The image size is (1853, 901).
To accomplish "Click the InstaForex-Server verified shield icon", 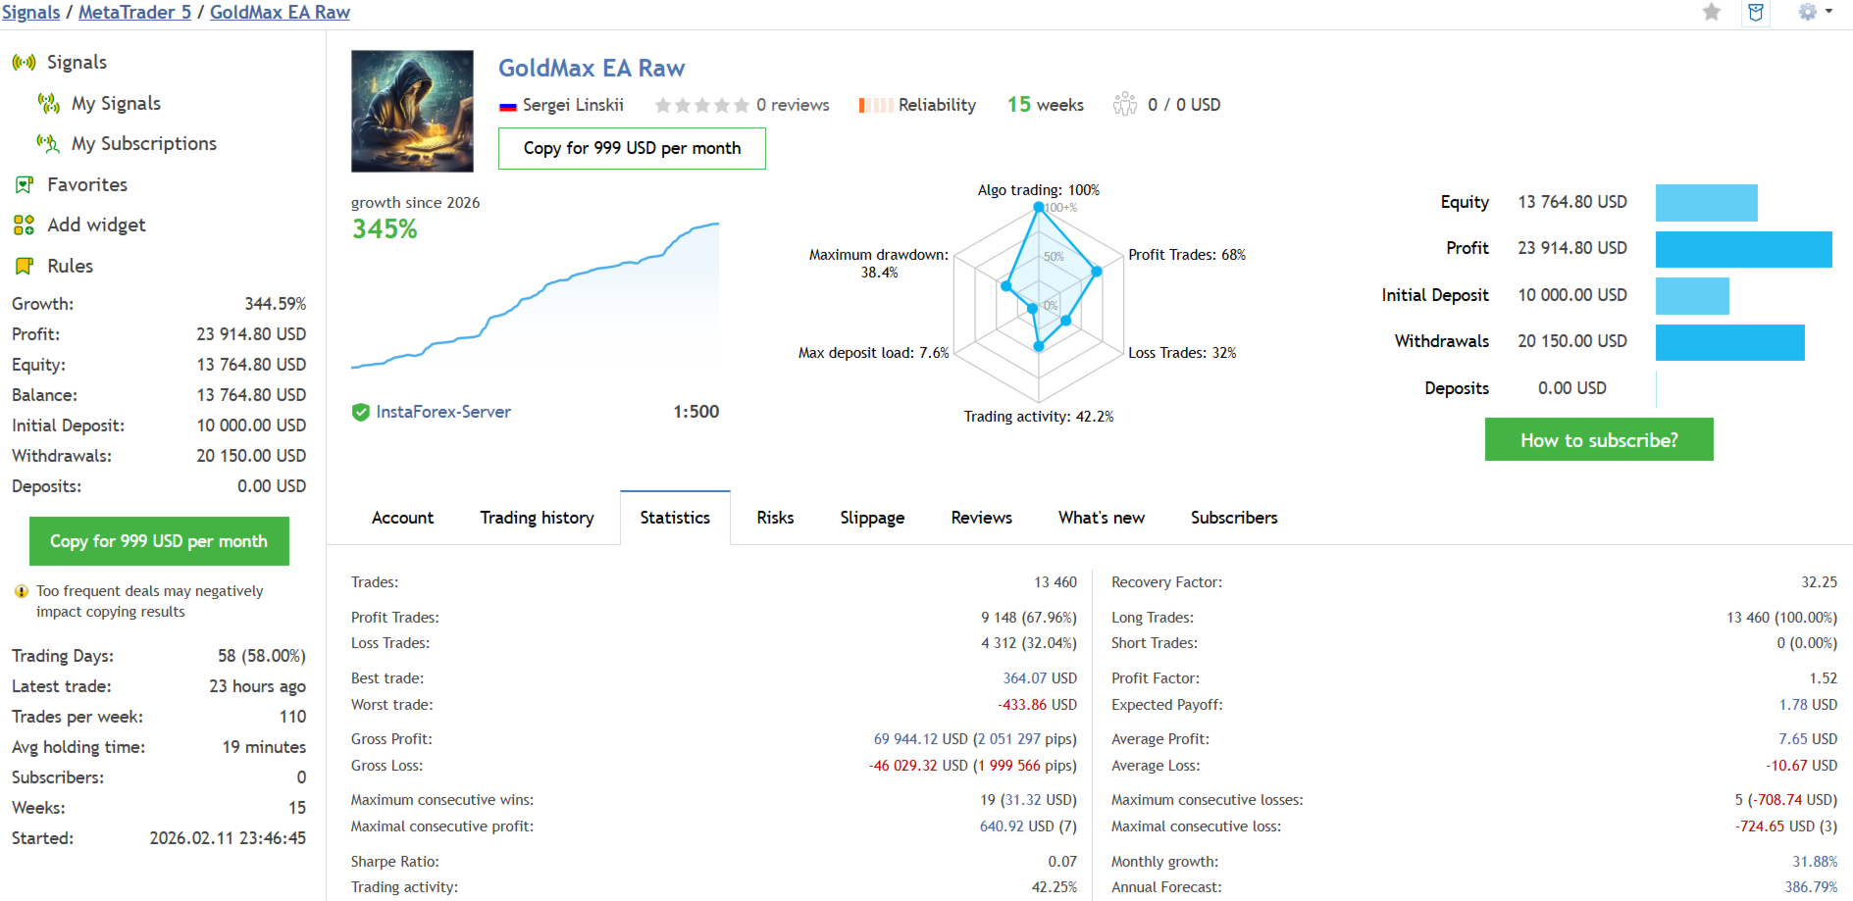I will click(x=360, y=412).
